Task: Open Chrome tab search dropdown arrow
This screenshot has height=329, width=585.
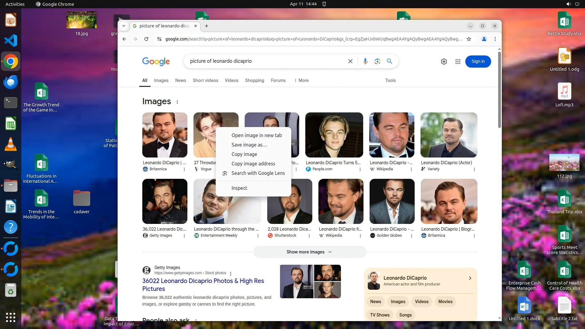Action: coord(123,26)
